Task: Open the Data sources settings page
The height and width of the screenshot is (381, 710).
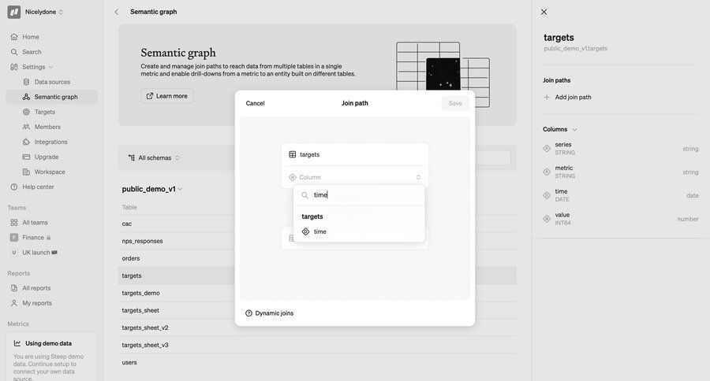Action: 51,82
